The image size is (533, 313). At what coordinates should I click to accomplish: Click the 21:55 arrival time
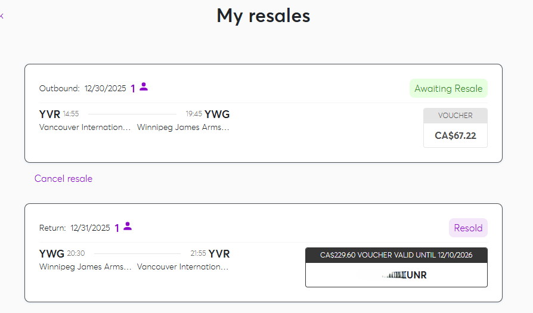tap(198, 253)
